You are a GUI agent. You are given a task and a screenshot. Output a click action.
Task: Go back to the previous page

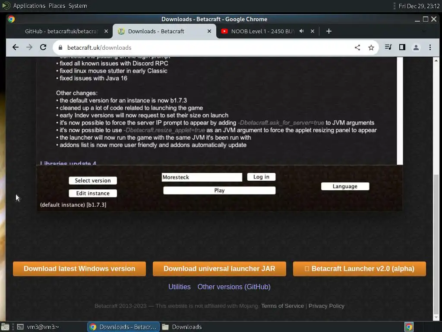point(16,48)
